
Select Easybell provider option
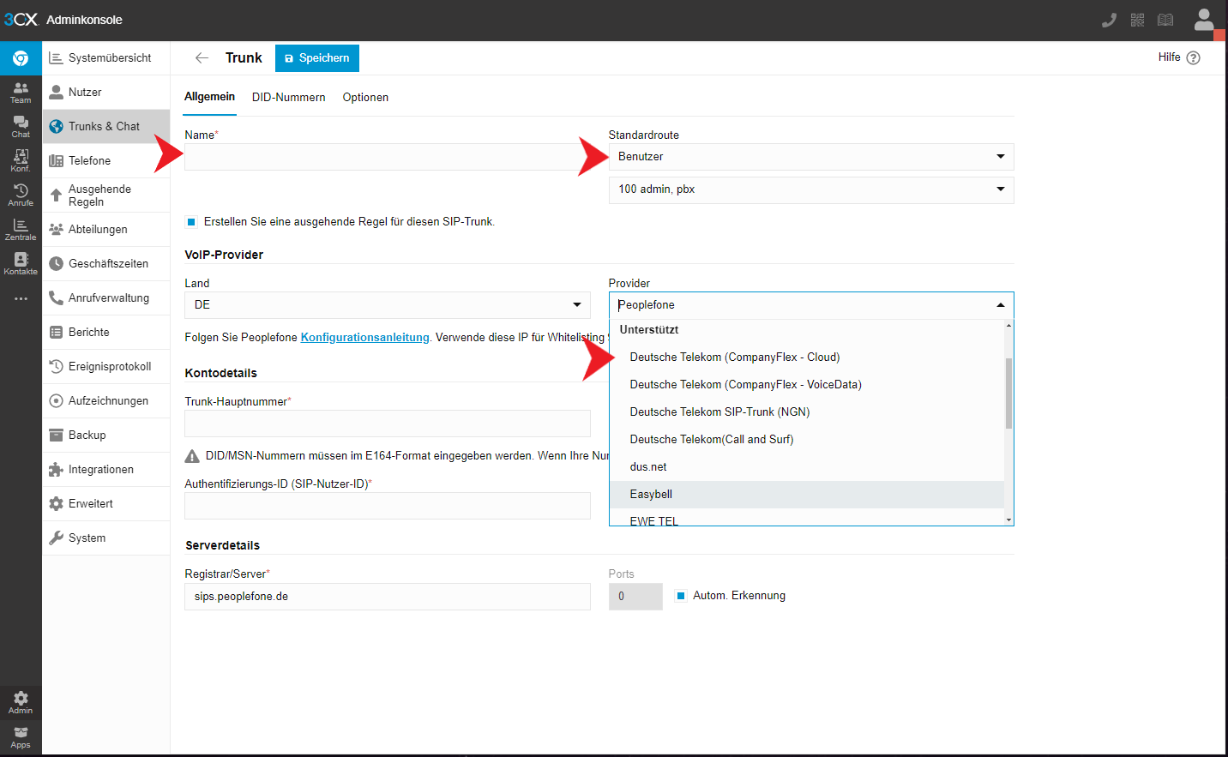806,494
